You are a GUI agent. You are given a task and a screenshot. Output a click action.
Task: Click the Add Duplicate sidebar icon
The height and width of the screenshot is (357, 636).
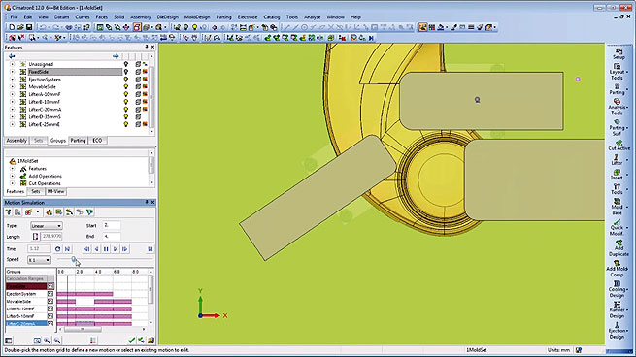[619, 248]
